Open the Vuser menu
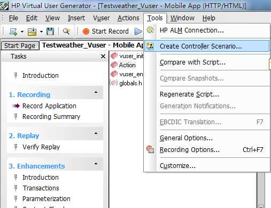Screen dimensions: 271x208 [x=101, y=18]
